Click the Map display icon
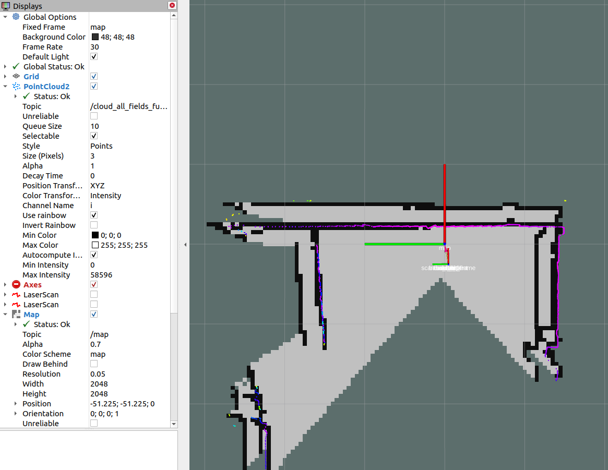 tap(16, 315)
